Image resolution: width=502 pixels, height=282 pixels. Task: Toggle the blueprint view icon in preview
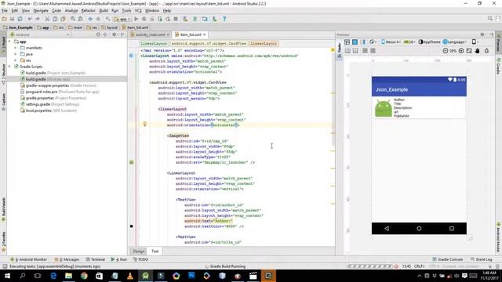click(x=355, y=42)
